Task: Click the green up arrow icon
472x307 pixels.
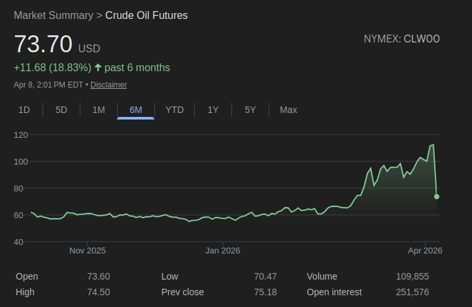Action: (x=98, y=67)
